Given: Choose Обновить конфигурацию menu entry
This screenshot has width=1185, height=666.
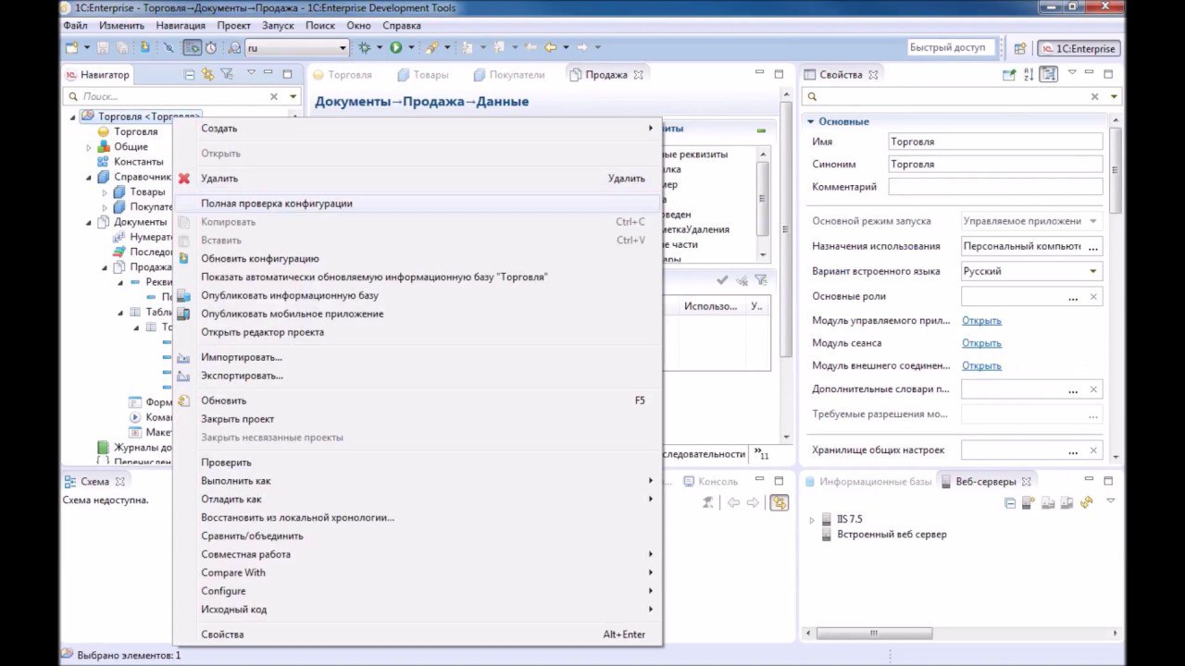Looking at the screenshot, I should (417, 259).
